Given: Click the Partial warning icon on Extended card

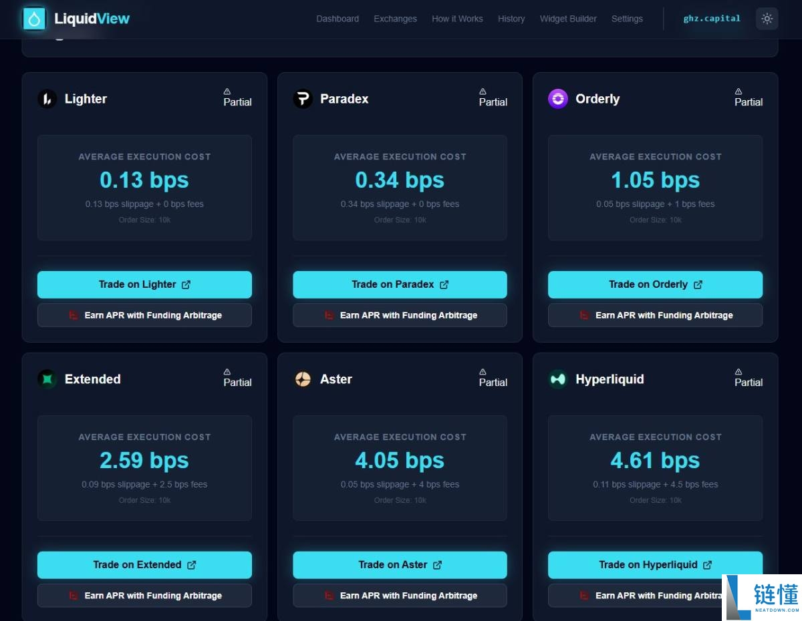Looking at the screenshot, I should (x=227, y=372).
